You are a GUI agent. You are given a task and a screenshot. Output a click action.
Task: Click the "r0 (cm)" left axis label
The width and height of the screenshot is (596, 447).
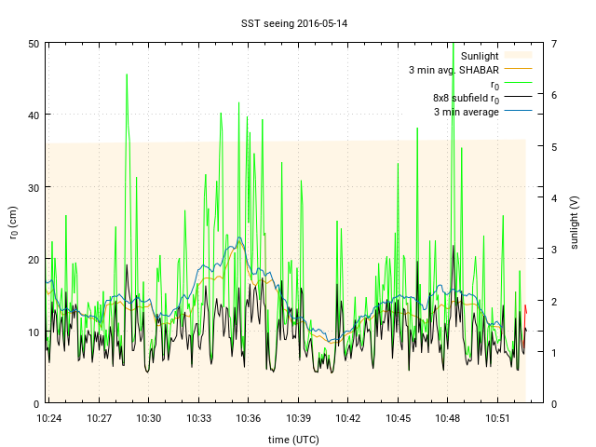coord(13,223)
